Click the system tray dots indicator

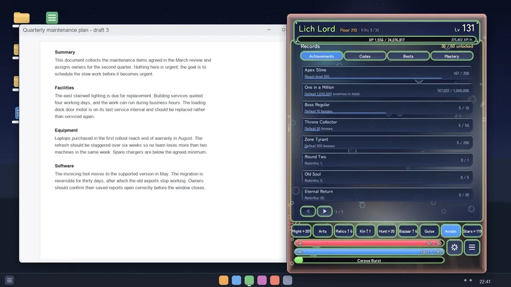point(468,280)
